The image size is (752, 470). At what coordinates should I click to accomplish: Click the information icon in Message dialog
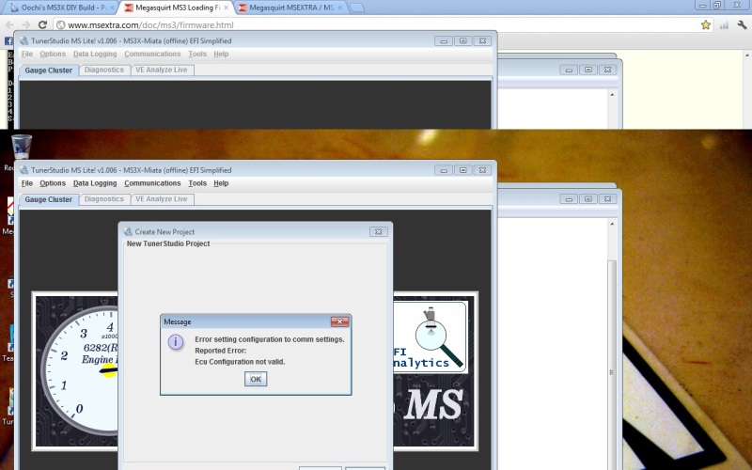[x=176, y=342]
